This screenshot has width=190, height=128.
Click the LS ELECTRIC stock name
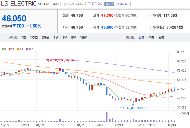tap(19, 4)
